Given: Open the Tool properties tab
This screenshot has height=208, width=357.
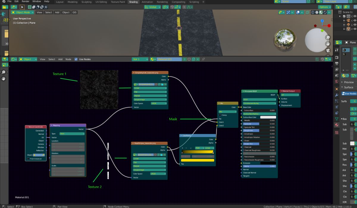Looking at the screenshot, I should pos(336,50).
